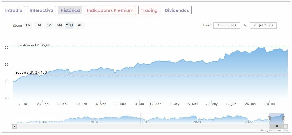
Task: Select the Histórica tab
Action: point(70,10)
